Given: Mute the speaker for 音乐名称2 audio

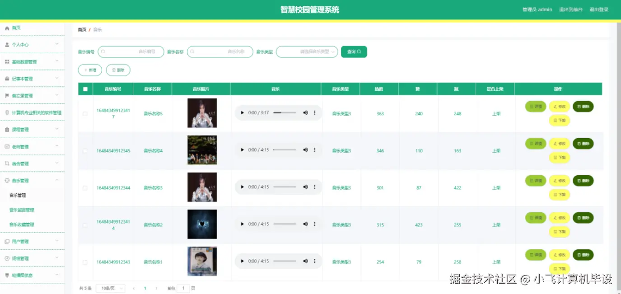Looking at the screenshot, I should coord(305,224).
